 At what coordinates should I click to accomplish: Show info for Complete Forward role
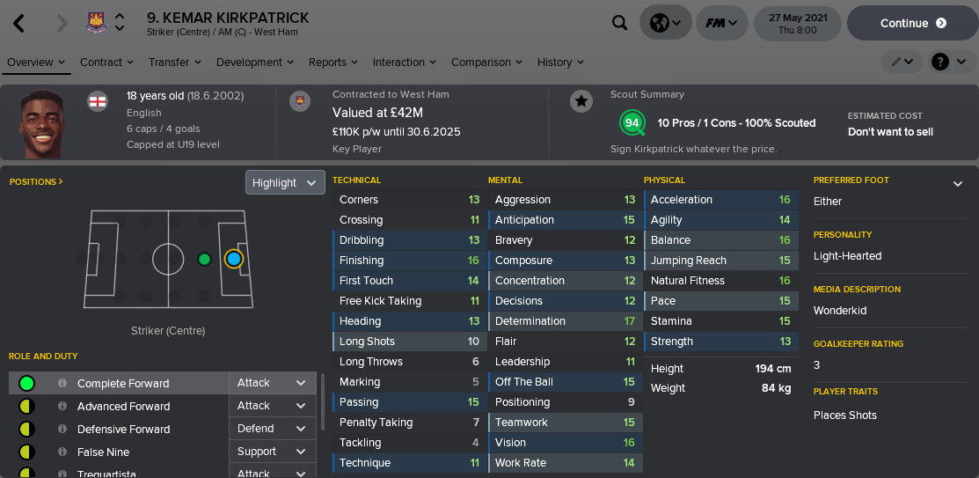coord(62,384)
